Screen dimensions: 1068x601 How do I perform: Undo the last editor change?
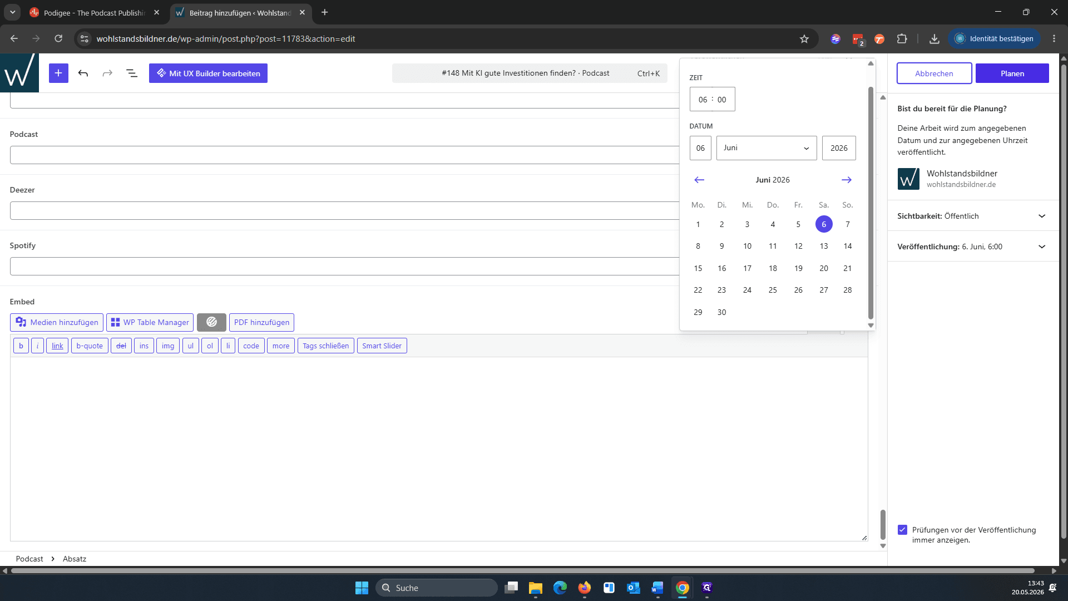[83, 73]
